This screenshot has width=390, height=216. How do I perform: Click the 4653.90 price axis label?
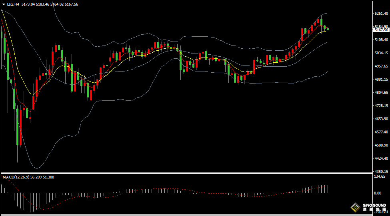pyautogui.click(x=380, y=119)
